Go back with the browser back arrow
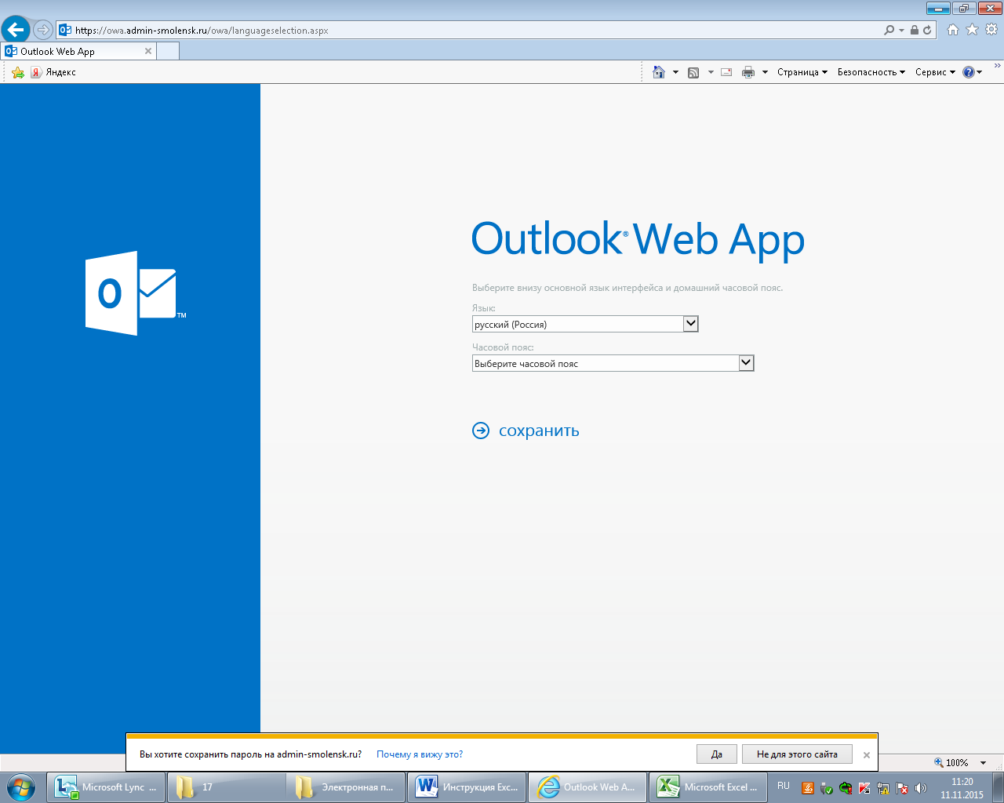This screenshot has width=1004, height=803. (16, 30)
